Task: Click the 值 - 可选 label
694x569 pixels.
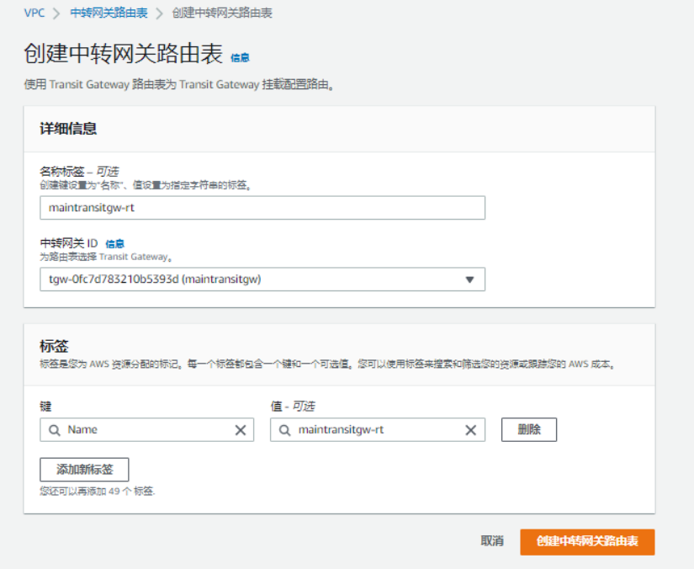Action: click(x=293, y=406)
